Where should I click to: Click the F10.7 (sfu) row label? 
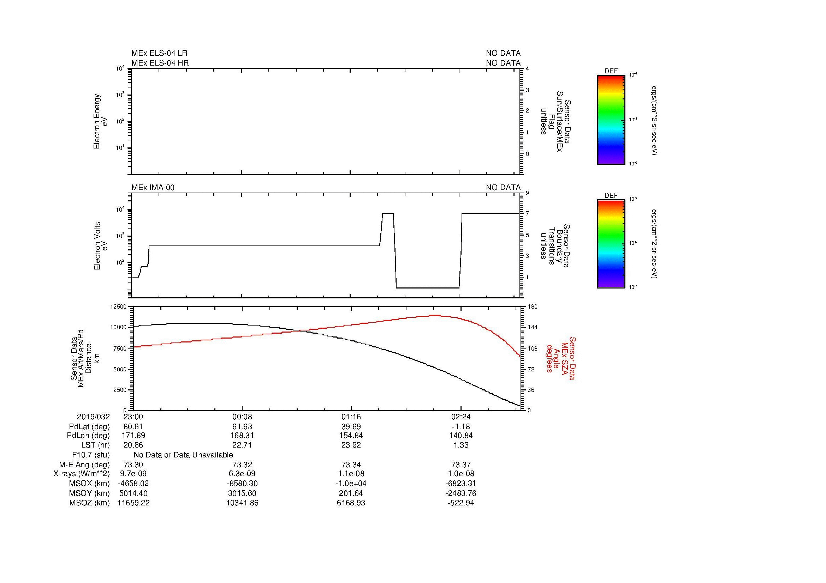pyautogui.click(x=91, y=455)
